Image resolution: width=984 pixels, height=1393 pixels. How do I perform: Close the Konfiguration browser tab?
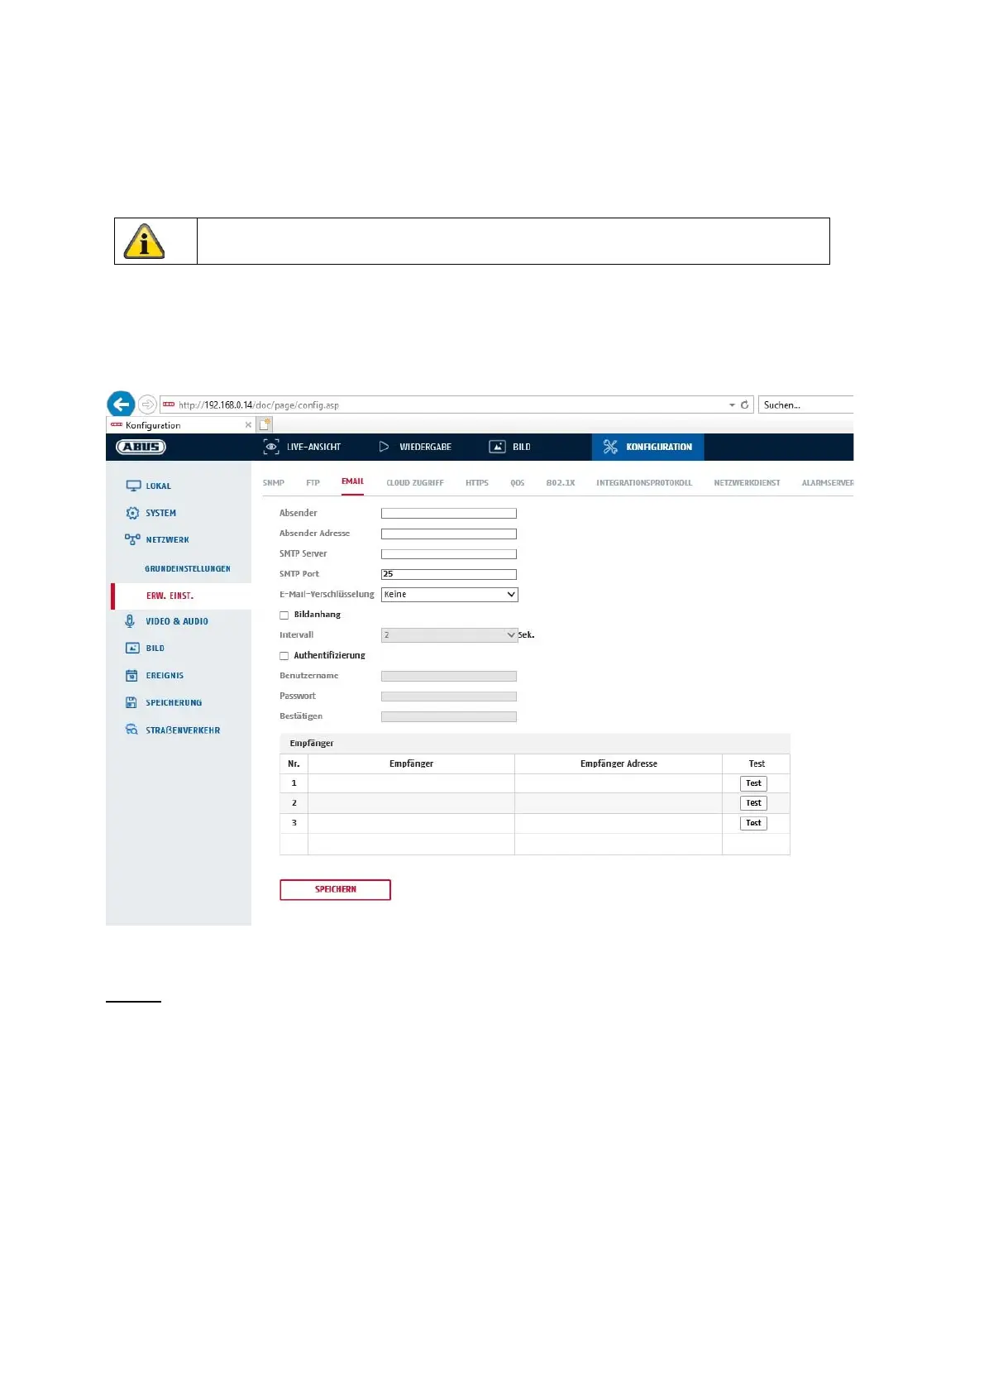tap(248, 425)
